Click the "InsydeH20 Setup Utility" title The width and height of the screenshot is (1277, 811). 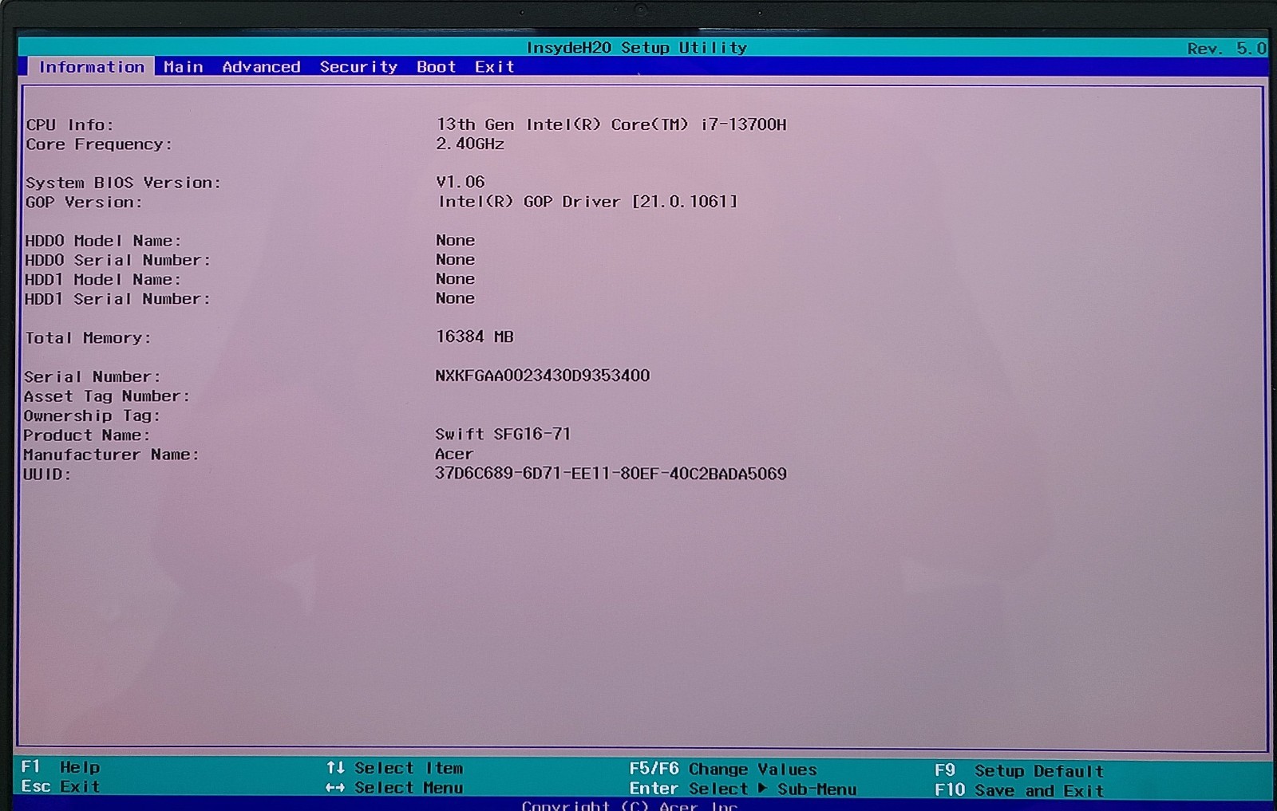tap(637, 48)
